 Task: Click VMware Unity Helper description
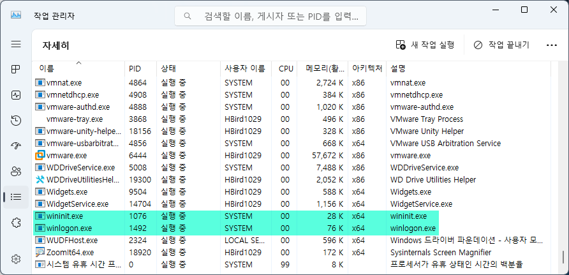427,131
